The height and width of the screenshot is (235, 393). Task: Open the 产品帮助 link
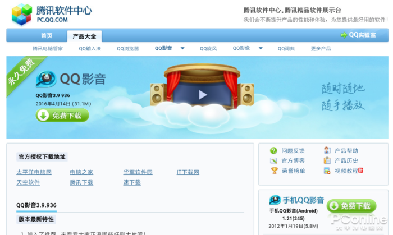point(346,151)
